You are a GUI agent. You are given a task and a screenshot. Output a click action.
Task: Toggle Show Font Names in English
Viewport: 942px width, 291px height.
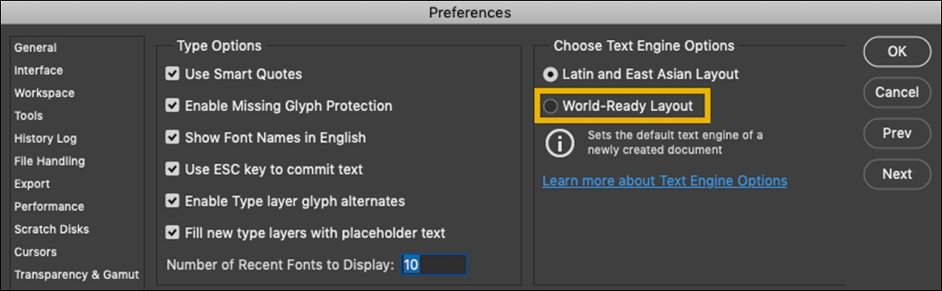tap(173, 138)
